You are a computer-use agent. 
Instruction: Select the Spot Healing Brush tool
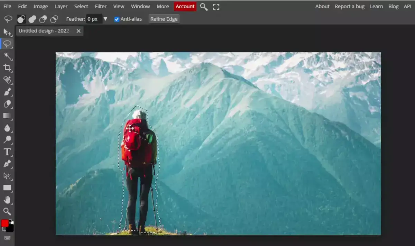point(7,80)
